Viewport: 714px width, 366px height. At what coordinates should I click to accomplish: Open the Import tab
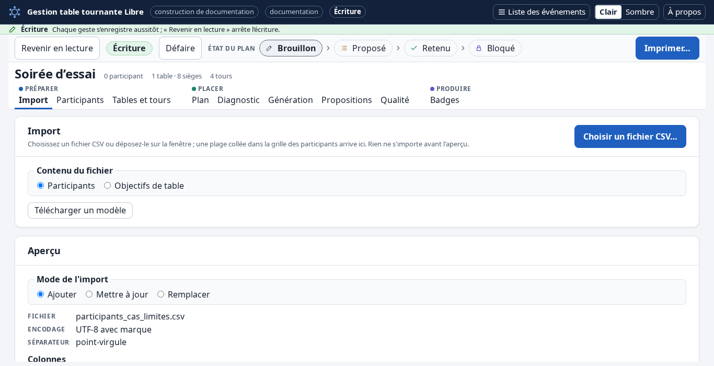coord(33,100)
